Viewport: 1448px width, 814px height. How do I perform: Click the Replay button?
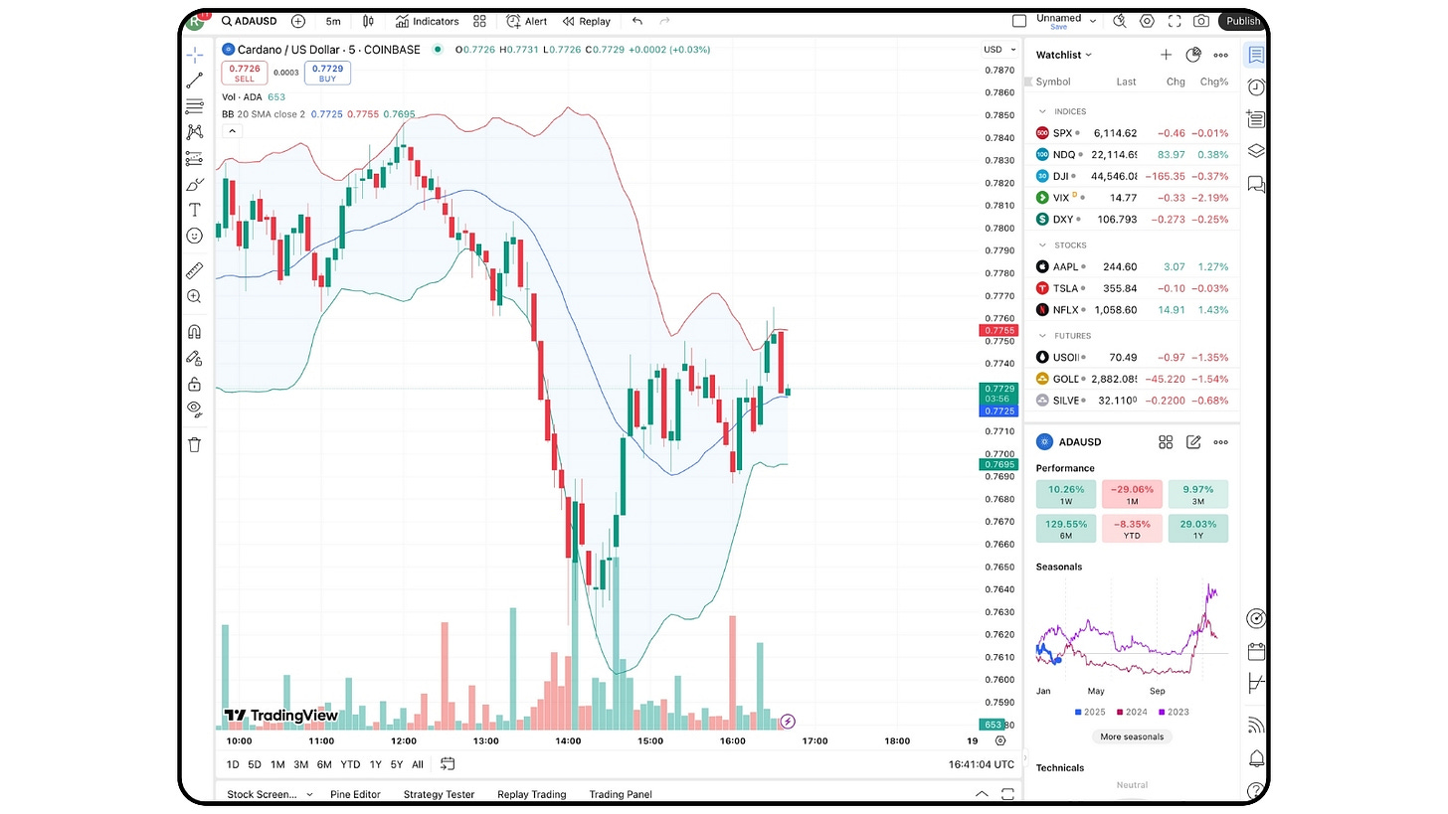(x=587, y=21)
